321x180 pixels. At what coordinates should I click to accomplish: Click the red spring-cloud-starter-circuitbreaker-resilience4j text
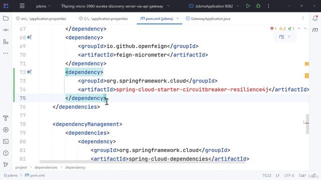click(x=192, y=89)
